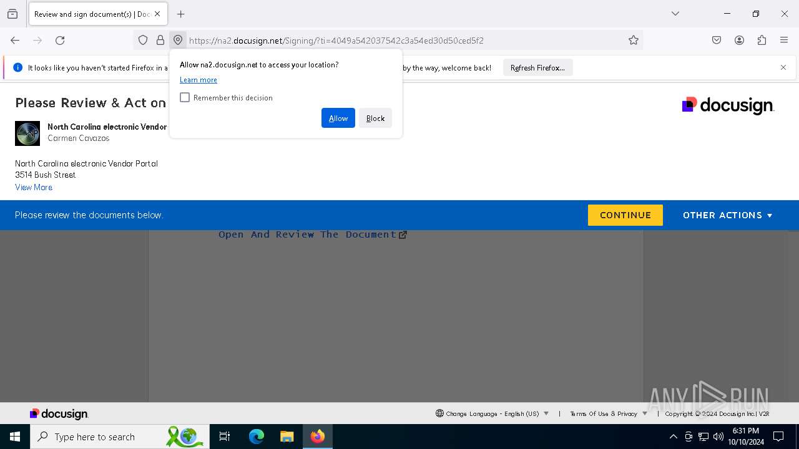The width and height of the screenshot is (799, 449).
Task: Open a new browser tab
Action: [x=180, y=14]
